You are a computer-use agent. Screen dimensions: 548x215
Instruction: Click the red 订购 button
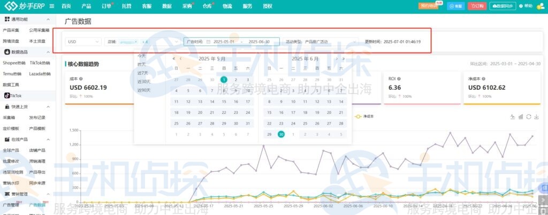[477, 6]
